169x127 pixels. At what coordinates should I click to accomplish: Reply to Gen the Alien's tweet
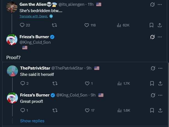click(x=23, y=25)
